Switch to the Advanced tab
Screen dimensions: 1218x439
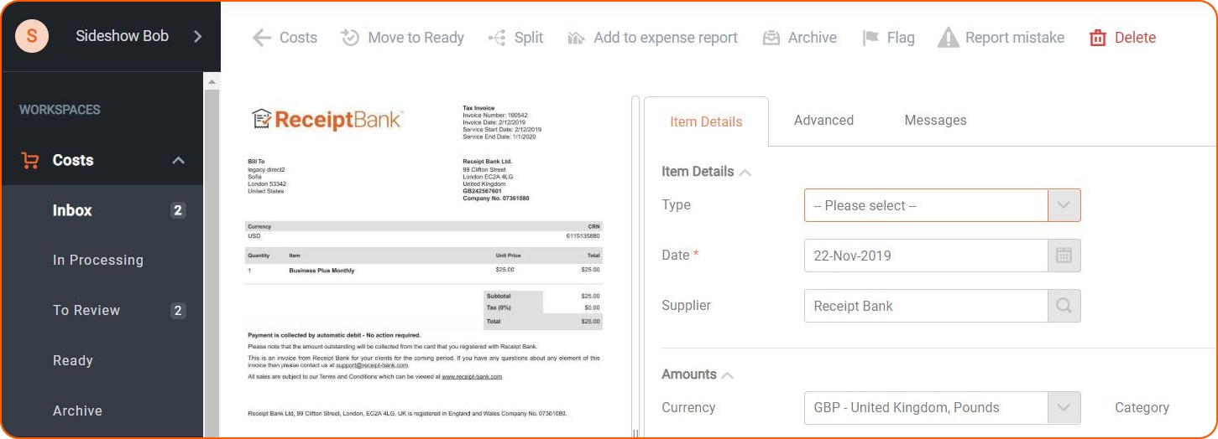click(823, 120)
